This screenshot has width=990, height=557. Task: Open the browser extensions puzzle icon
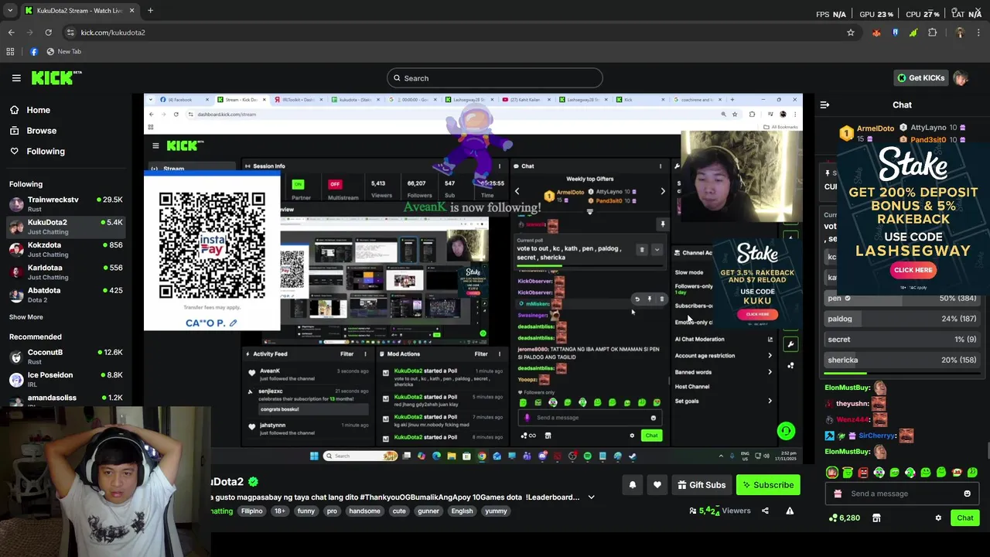932,32
